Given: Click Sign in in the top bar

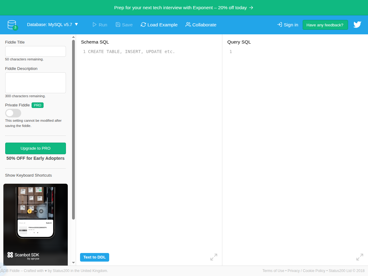Looking at the screenshot, I should pos(287,25).
